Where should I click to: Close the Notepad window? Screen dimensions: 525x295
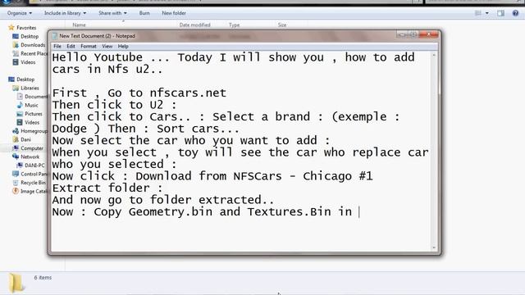tap(429, 34)
